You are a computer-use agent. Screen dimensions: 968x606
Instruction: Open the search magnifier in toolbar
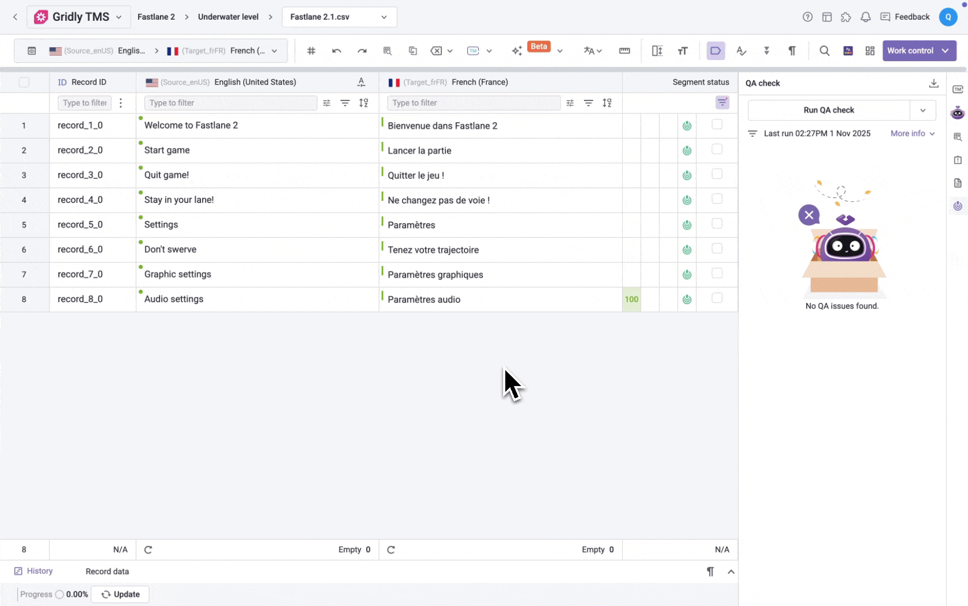point(824,51)
